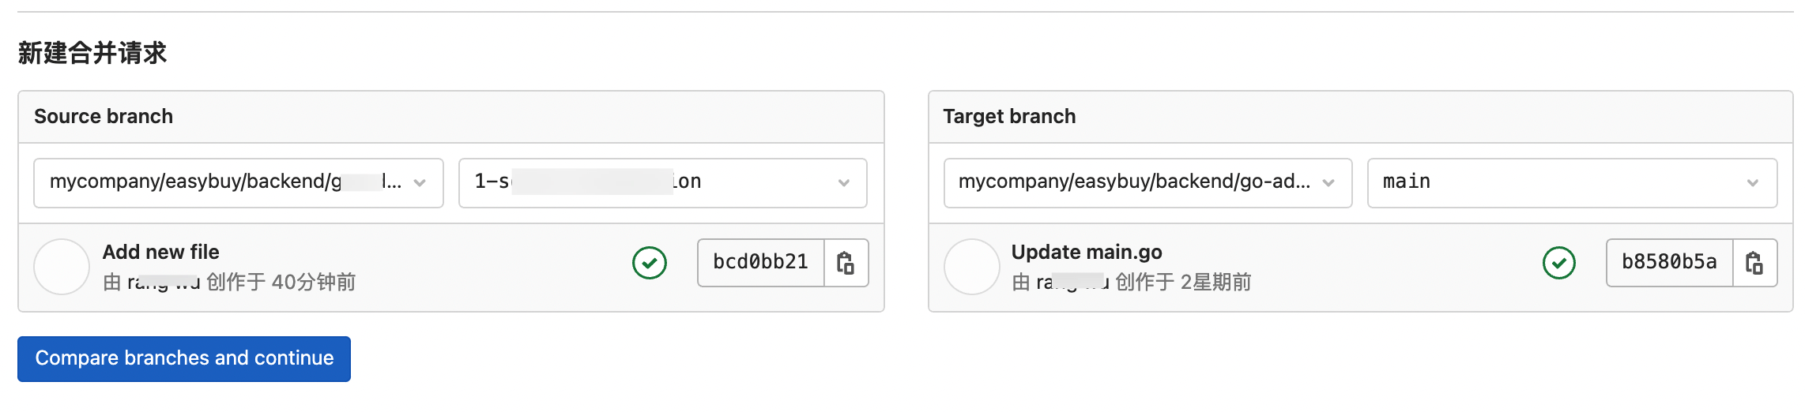Screen dimensions: 1805x412
Task: Click source commit hash bcd0bb21
Action: pos(760,262)
